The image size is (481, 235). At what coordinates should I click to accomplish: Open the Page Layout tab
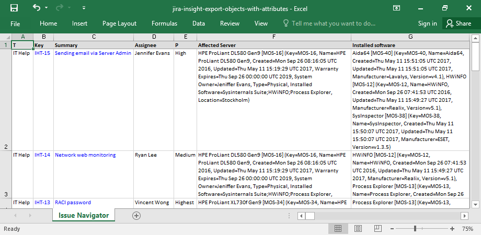tap(119, 23)
